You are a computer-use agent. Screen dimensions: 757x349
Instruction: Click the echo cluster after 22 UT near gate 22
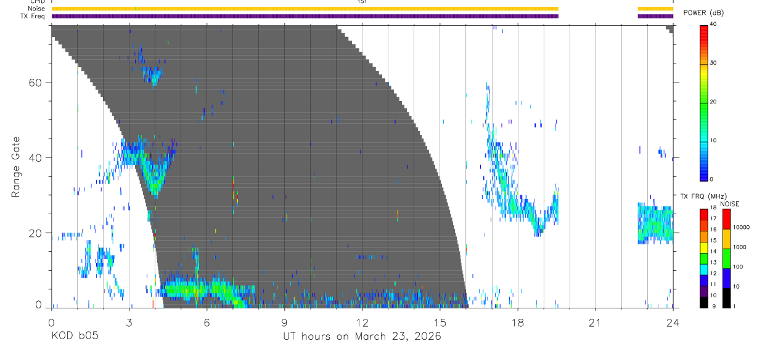click(655, 223)
